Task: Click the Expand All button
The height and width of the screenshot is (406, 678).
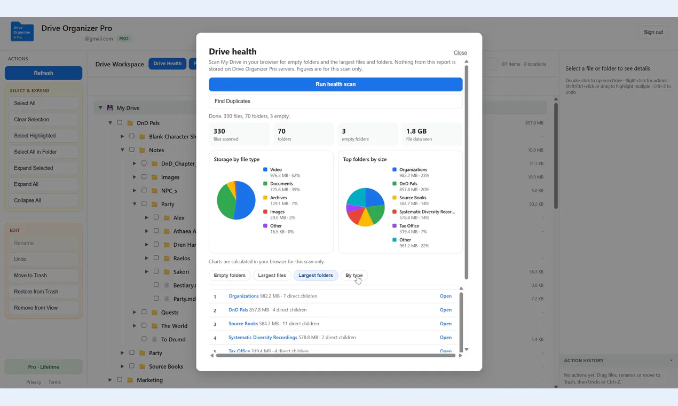Action: pos(43,184)
